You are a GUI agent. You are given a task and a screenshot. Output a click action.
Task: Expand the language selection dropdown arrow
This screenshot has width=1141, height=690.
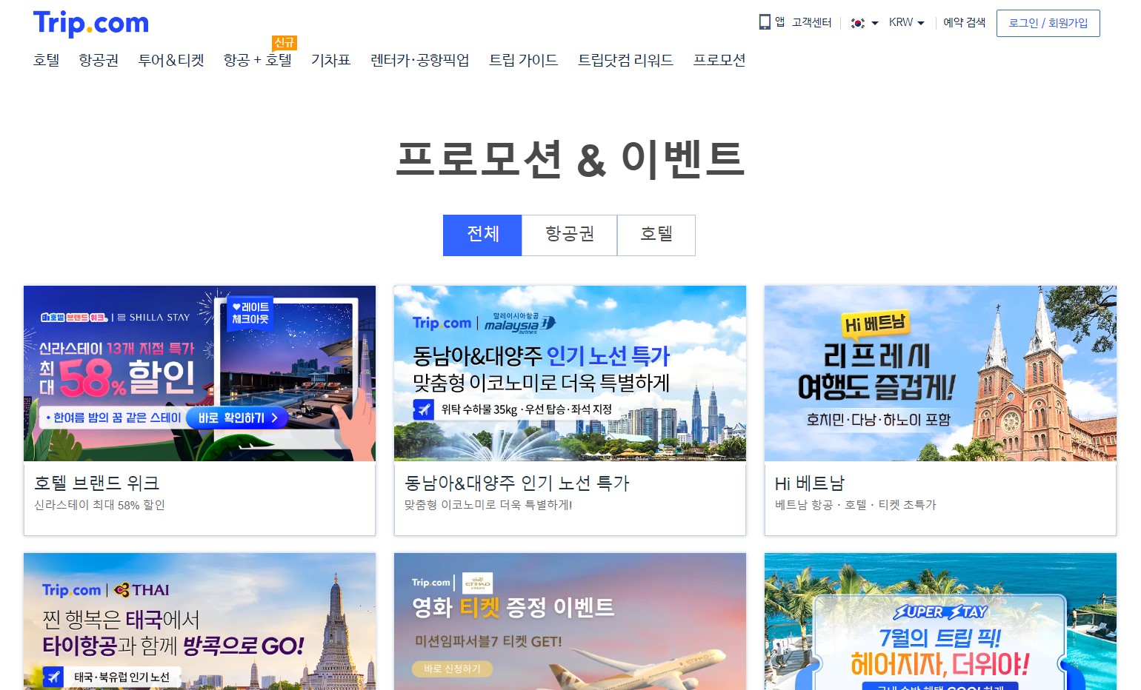876,24
